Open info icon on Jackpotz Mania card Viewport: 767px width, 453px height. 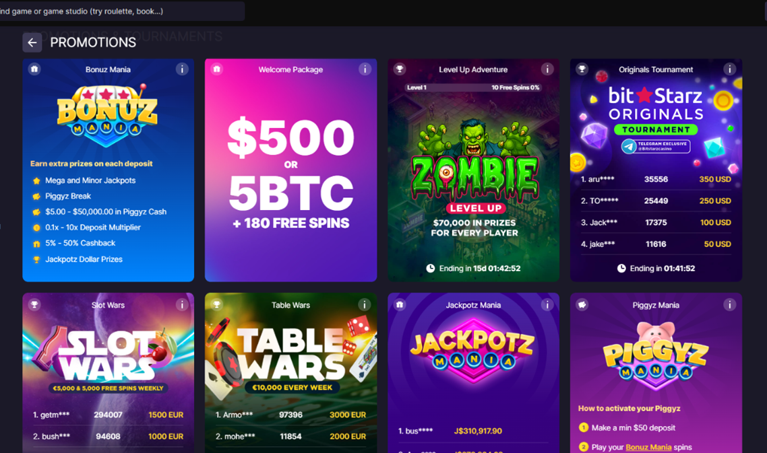click(547, 305)
